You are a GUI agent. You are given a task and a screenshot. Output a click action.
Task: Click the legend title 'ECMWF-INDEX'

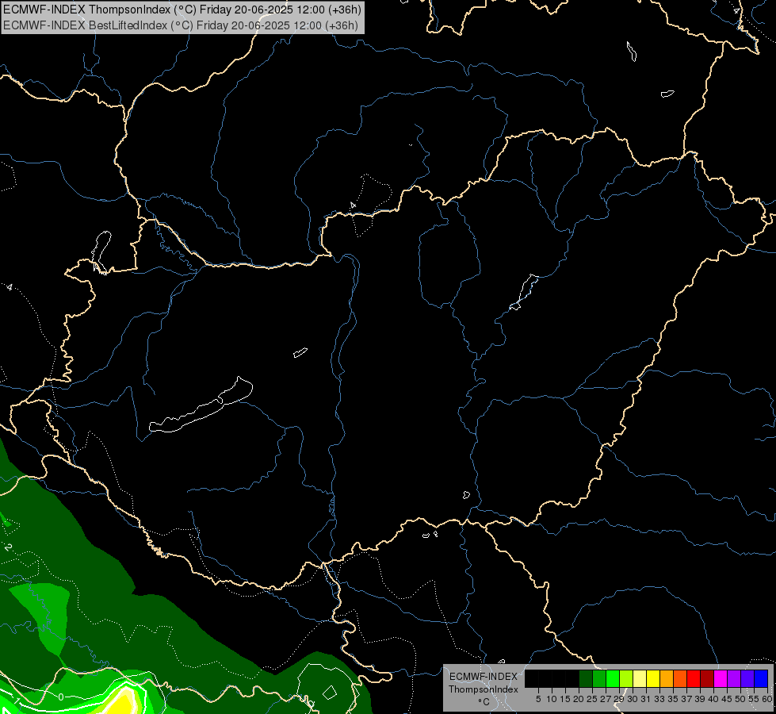[484, 677]
